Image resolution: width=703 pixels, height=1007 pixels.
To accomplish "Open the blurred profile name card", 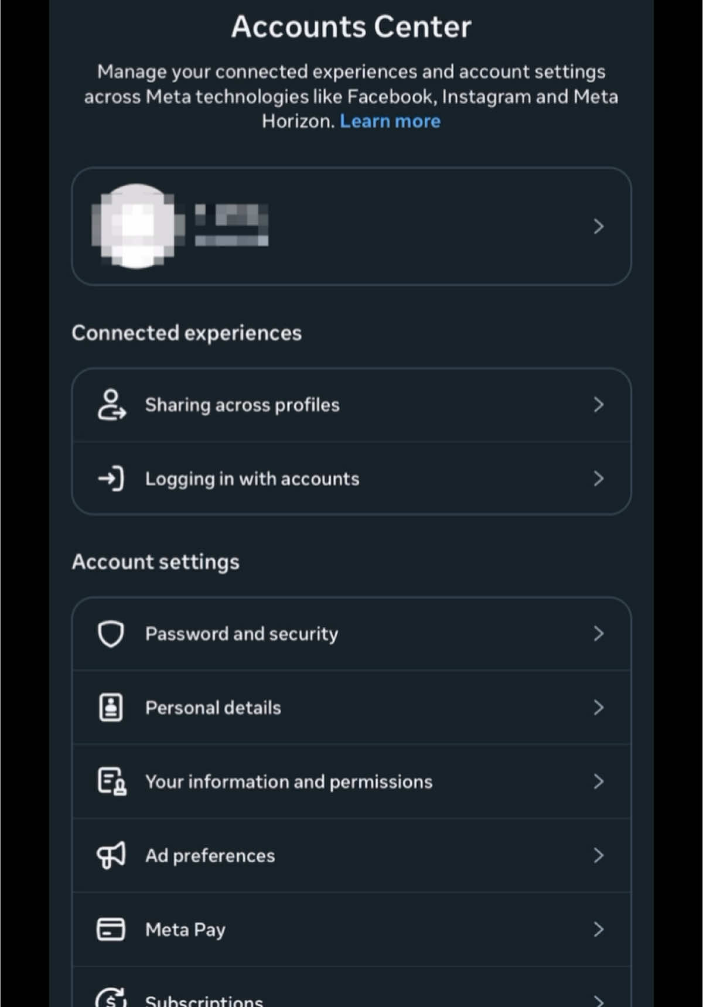I will 351,227.
